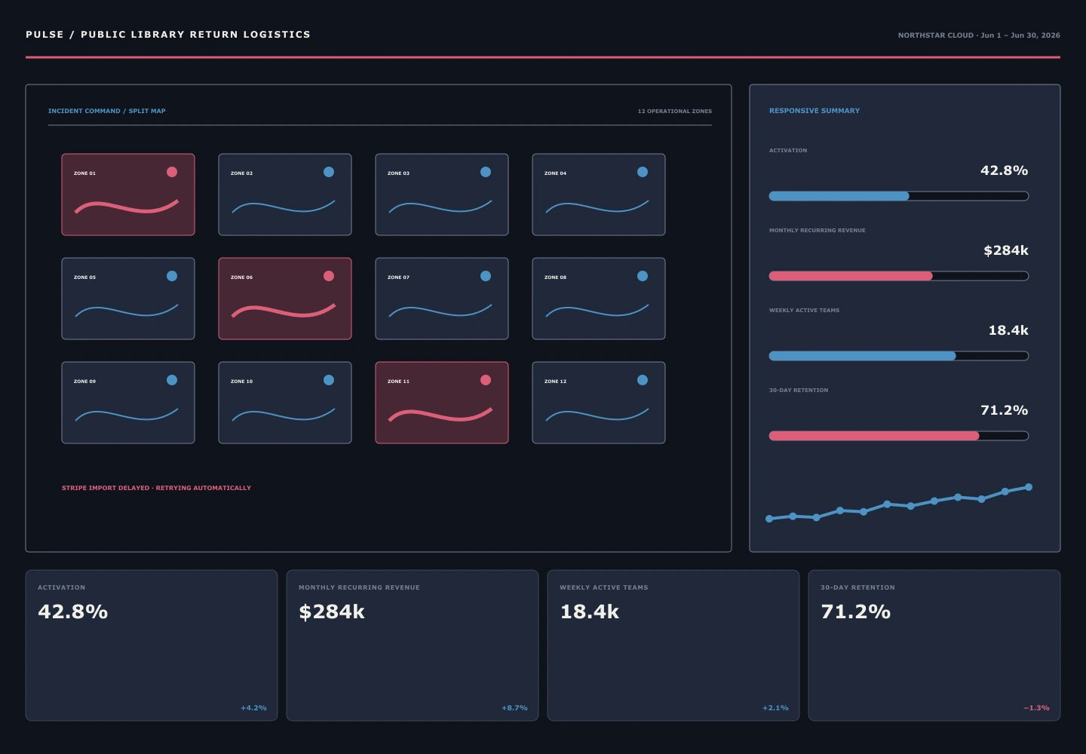Click the blue status dot on Zone 02
Viewport: 1086px width, 754px height.
329,172
